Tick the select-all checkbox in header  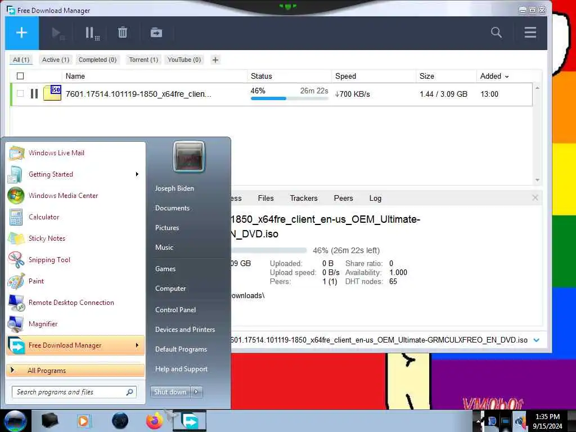(20, 76)
